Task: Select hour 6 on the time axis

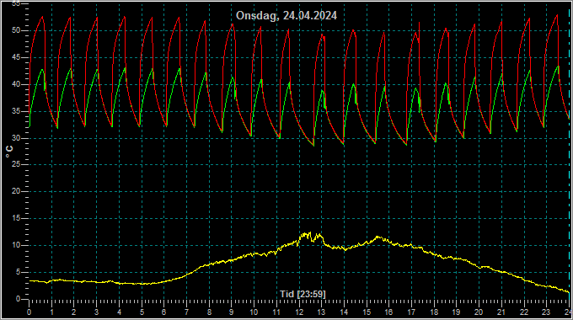Action: [x=164, y=312]
